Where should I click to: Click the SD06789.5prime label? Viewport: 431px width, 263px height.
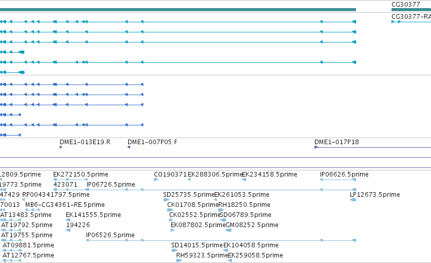(x=246, y=214)
